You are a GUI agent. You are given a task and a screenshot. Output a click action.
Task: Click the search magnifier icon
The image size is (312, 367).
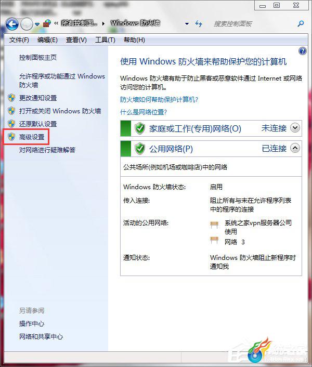pyautogui.click(x=301, y=23)
